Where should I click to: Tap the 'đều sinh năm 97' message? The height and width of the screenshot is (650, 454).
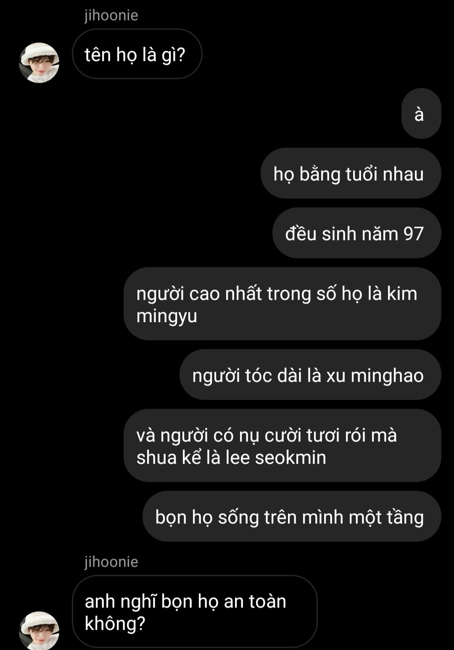357,233
